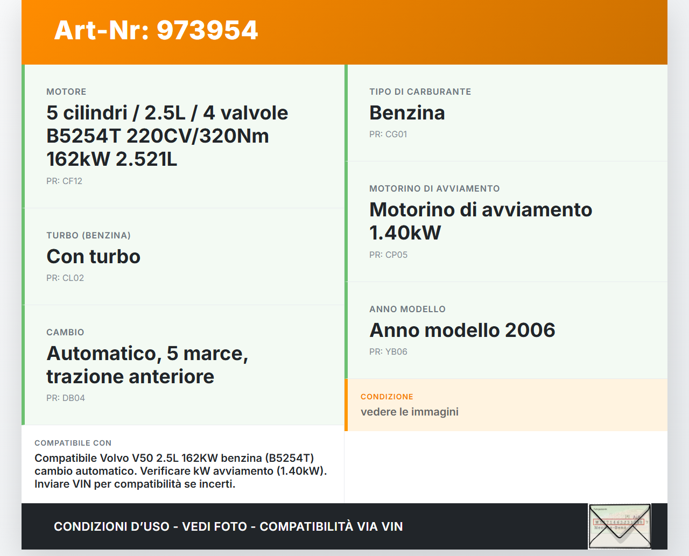This screenshot has width=689, height=556.
Task: Click the Art-Nr: 973954 header
Action: click(156, 31)
